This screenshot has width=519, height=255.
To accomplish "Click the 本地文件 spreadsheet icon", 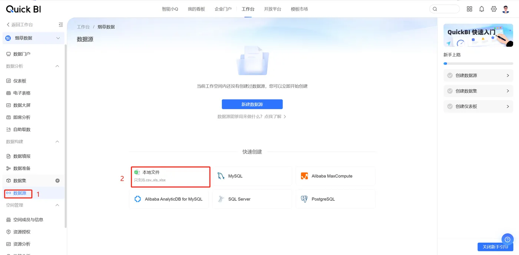I will point(137,172).
